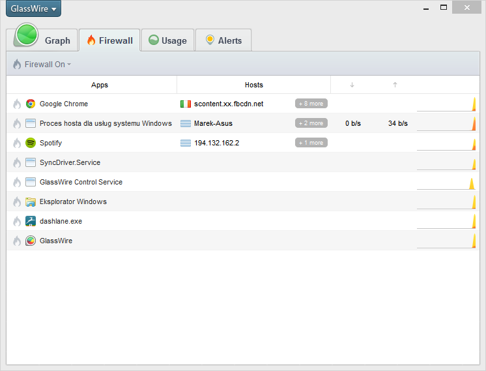Toggle firewall flame for Eksplorator Windows
Viewport: 486px width, 371px height.
click(x=17, y=201)
